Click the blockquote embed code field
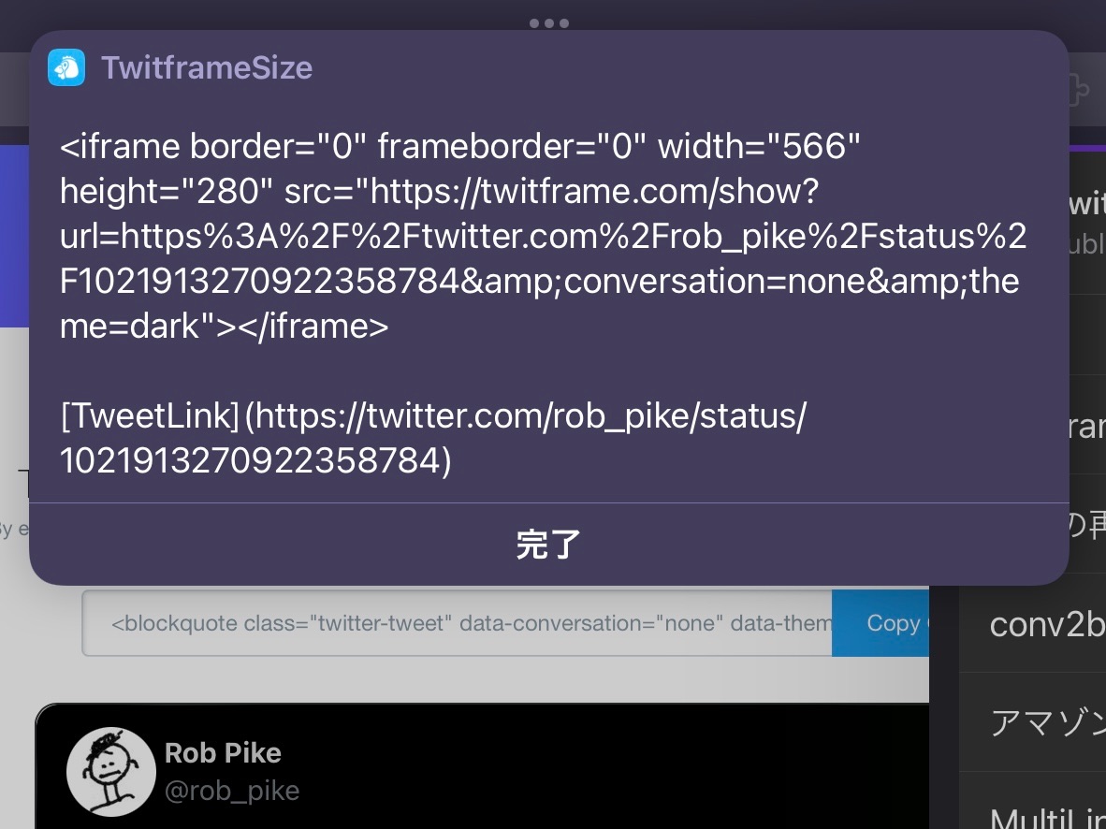1106x829 pixels. coord(457,623)
